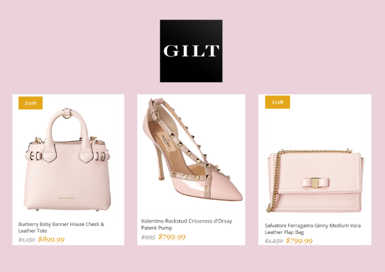Click the GILT logo
Image resolution: width=385 pixels, height=272 pixels.
point(191,51)
